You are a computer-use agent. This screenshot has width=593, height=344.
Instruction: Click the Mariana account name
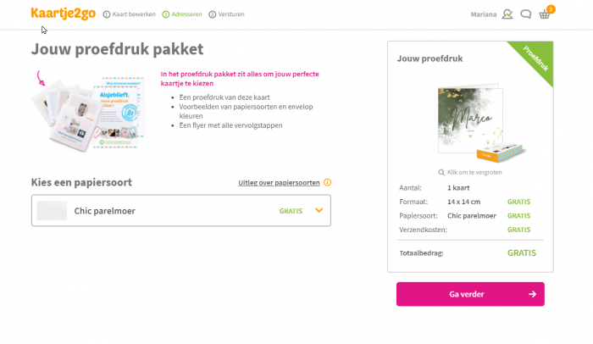[484, 14]
